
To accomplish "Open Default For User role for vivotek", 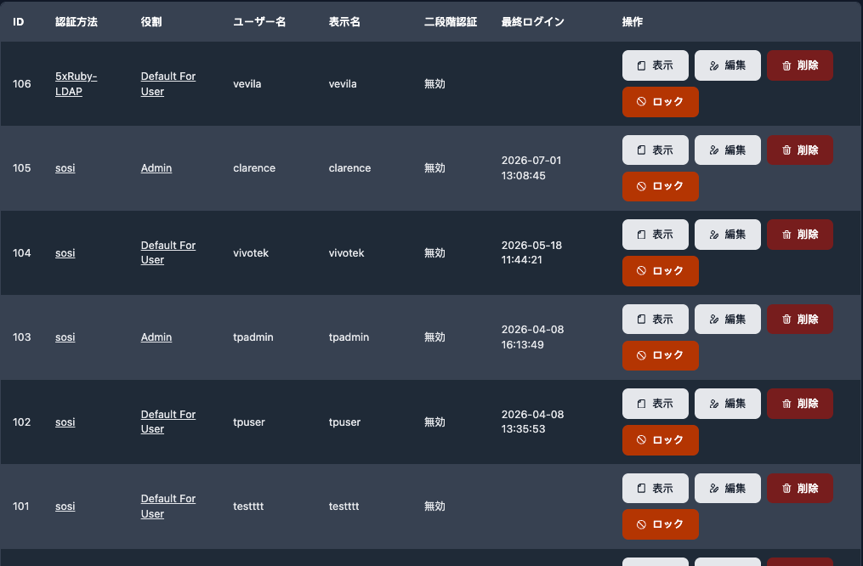I will (167, 252).
